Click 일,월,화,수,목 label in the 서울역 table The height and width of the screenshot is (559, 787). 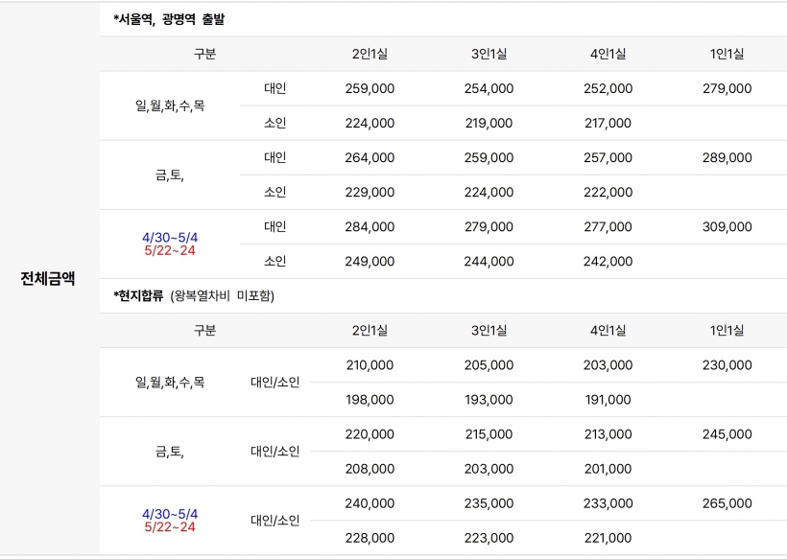(x=170, y=105)
